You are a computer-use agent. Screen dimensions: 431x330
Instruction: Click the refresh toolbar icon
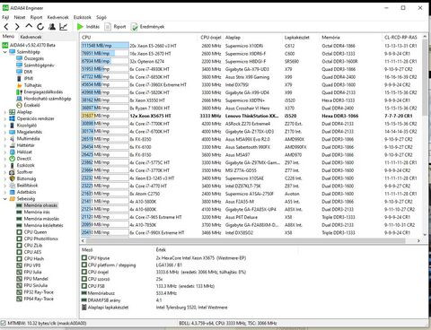tap(40, 27)
